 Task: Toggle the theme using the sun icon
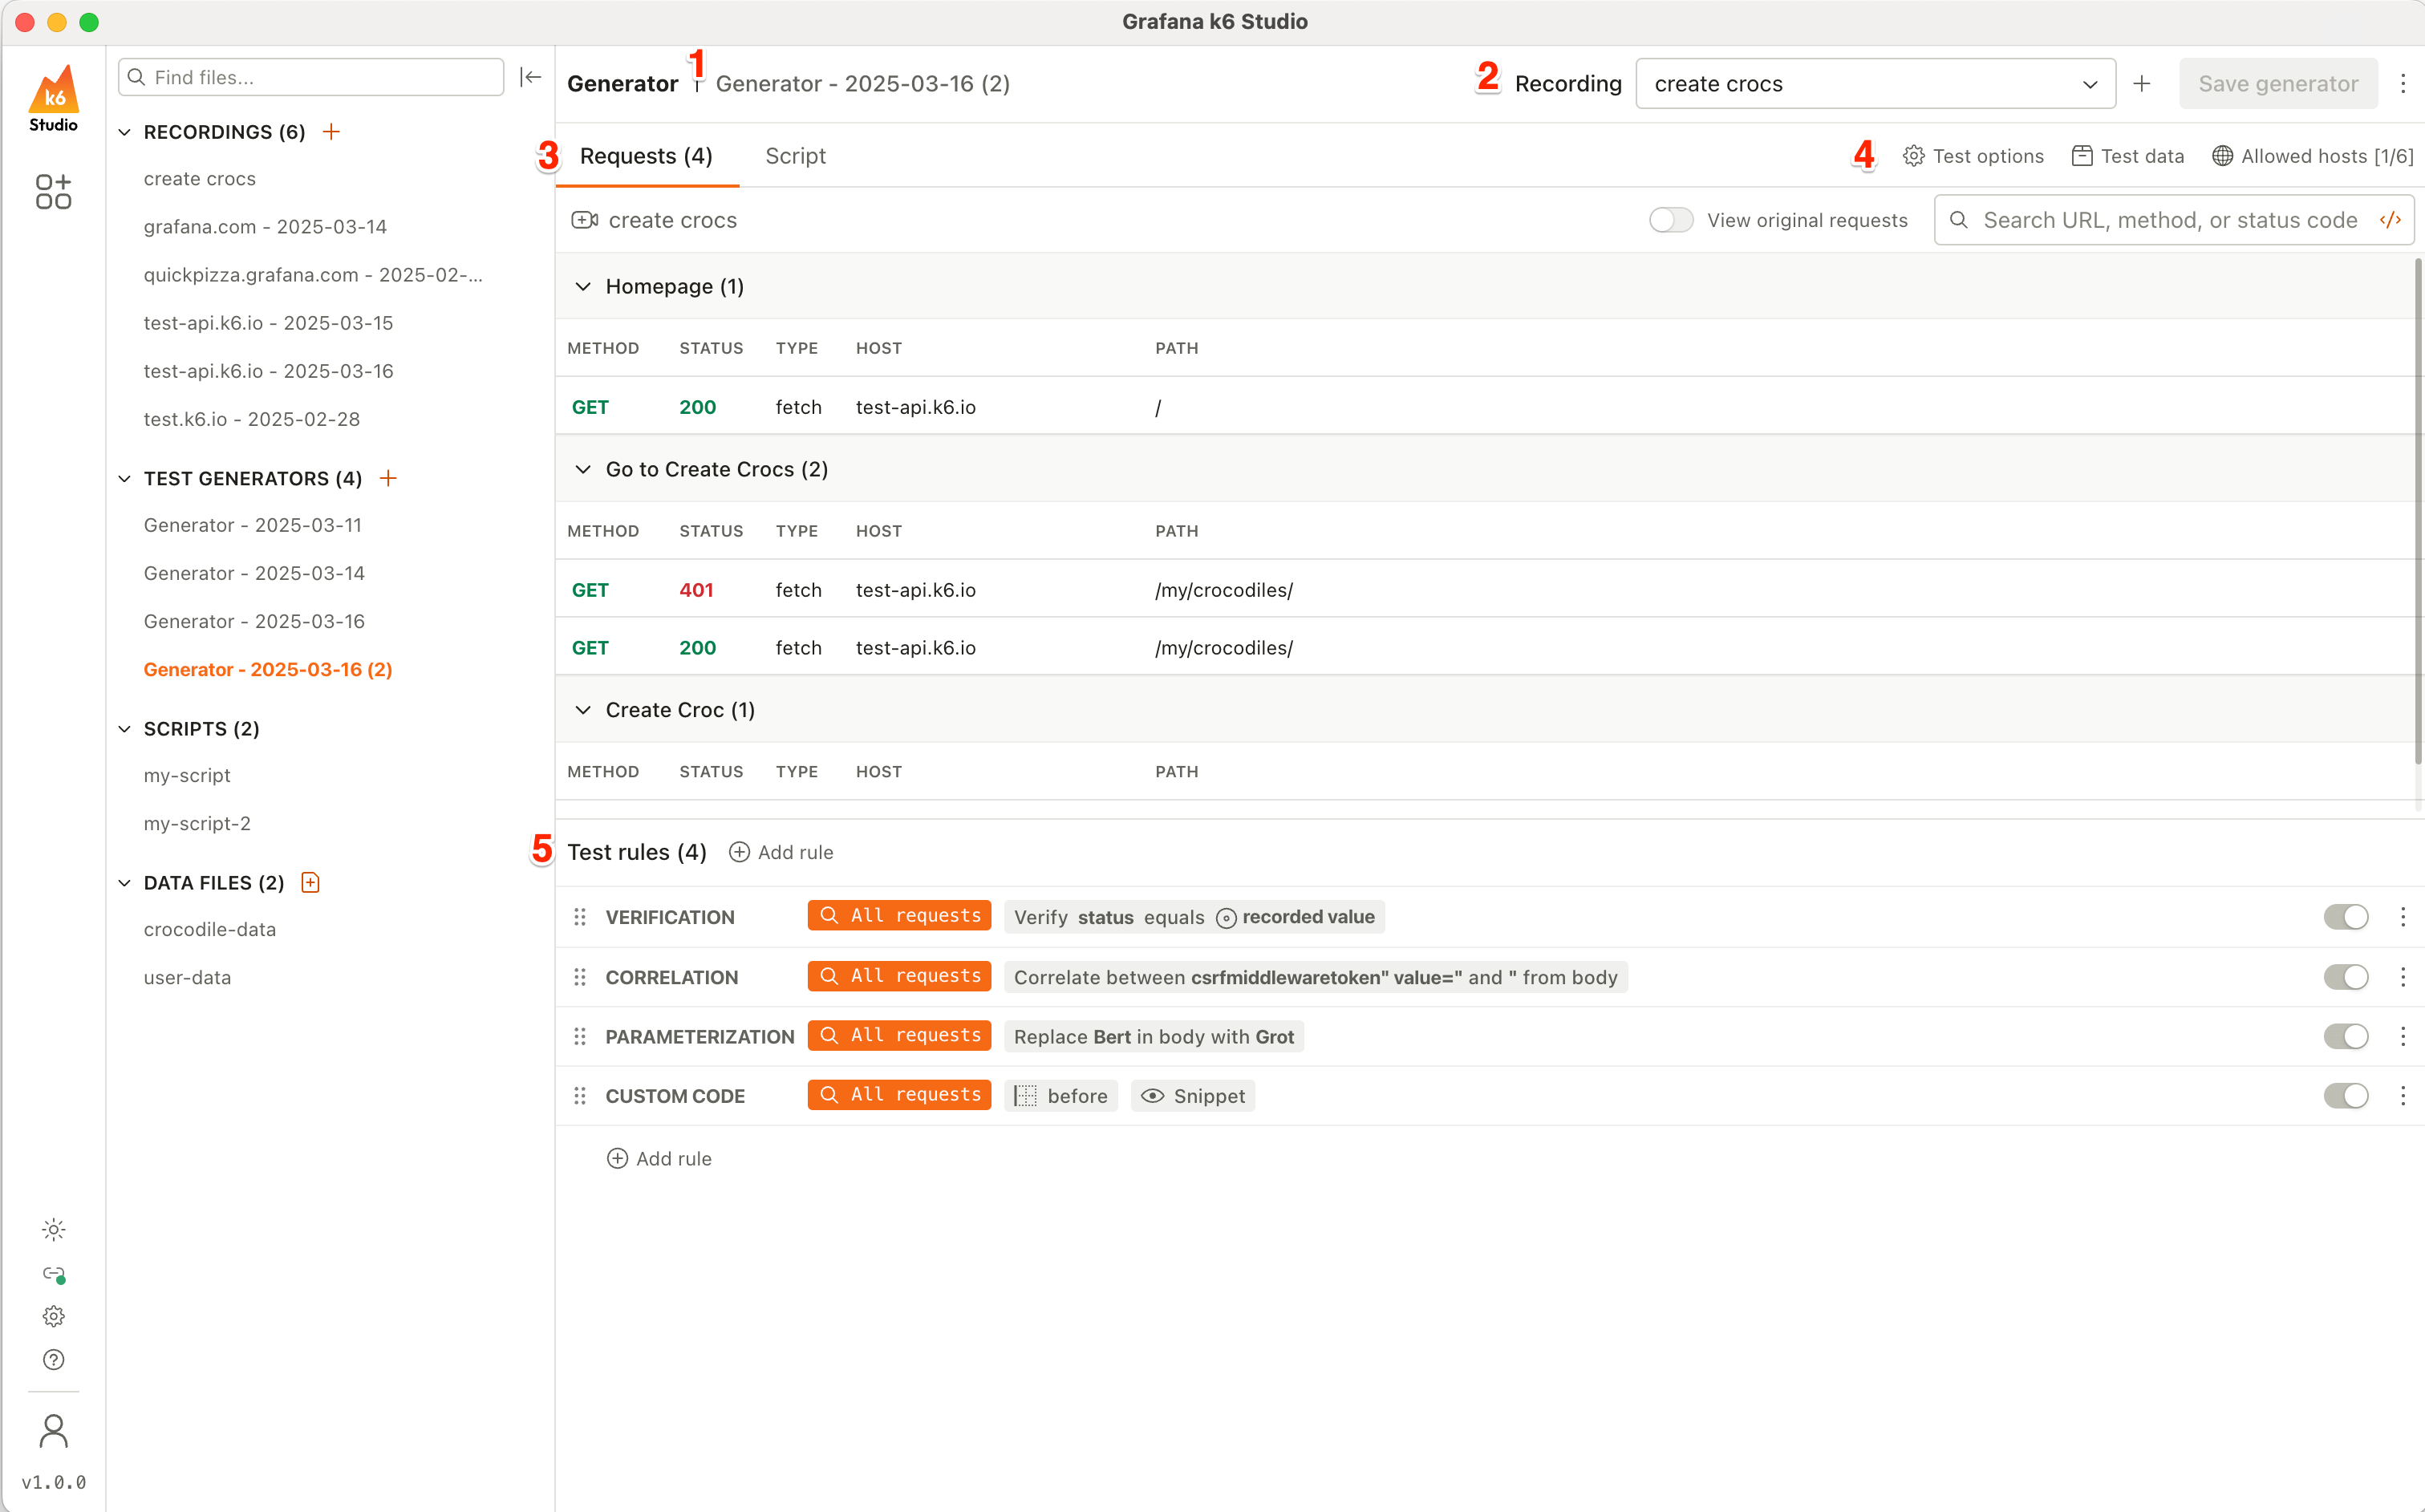pos(54,1229)
